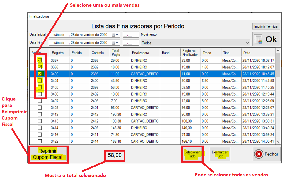Select controle cell 2409

100,128
